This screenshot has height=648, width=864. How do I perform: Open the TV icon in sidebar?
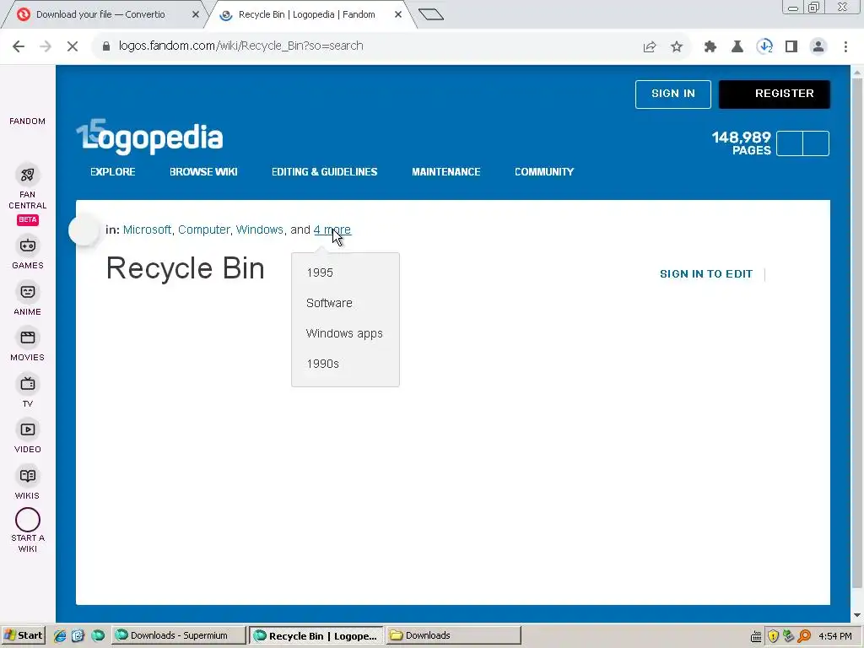(28, 384)
